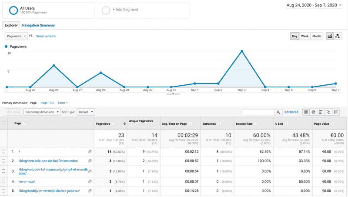The height and width of the screenshot is (197, 348).
Task: Click Select a metric link
Action: pyautogui.click(x=46, y=36)
